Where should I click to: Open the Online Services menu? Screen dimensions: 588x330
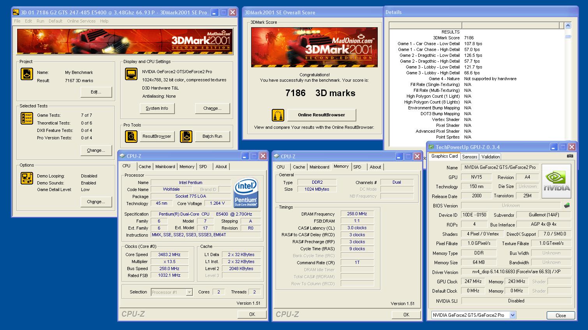[x=81, y=21]
